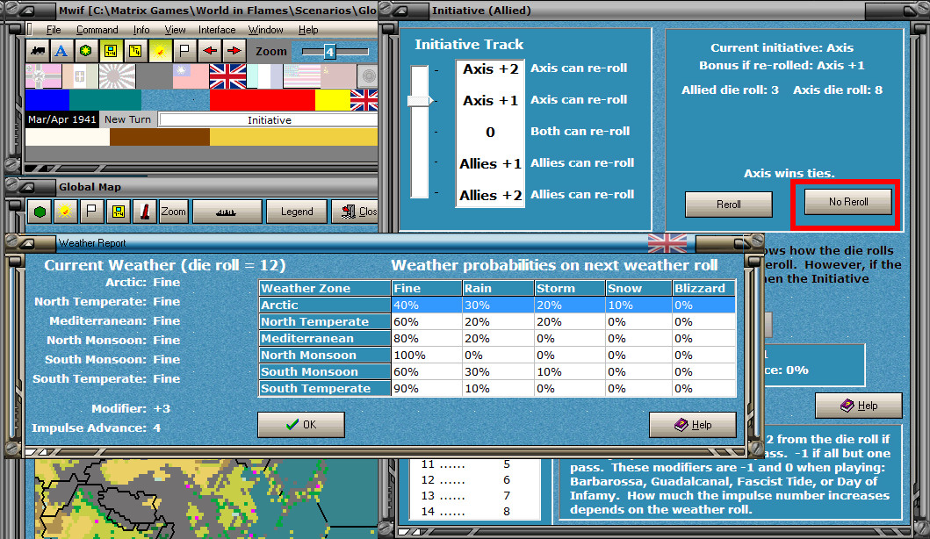The height and width of the screenshot is (539, 930).
Task: Click the white flag icon in main toolbar
Action: coord(184,51)
